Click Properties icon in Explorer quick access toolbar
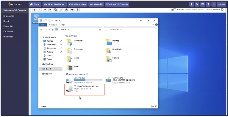The width and height of the screenshot is (228, 117). [46, 21]
